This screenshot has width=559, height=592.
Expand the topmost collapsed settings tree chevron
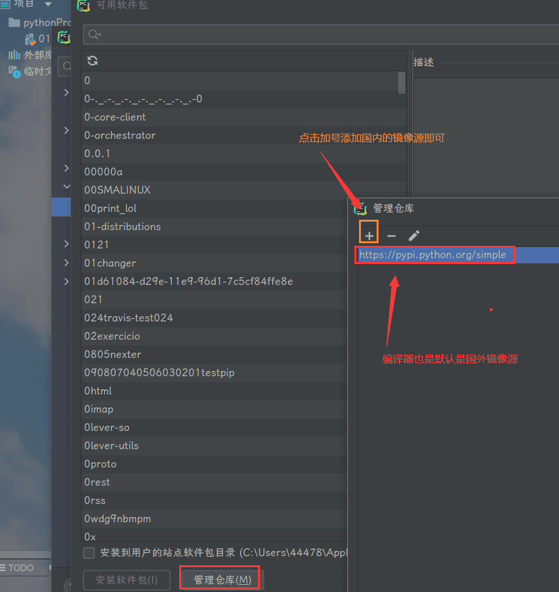[66, 93]
